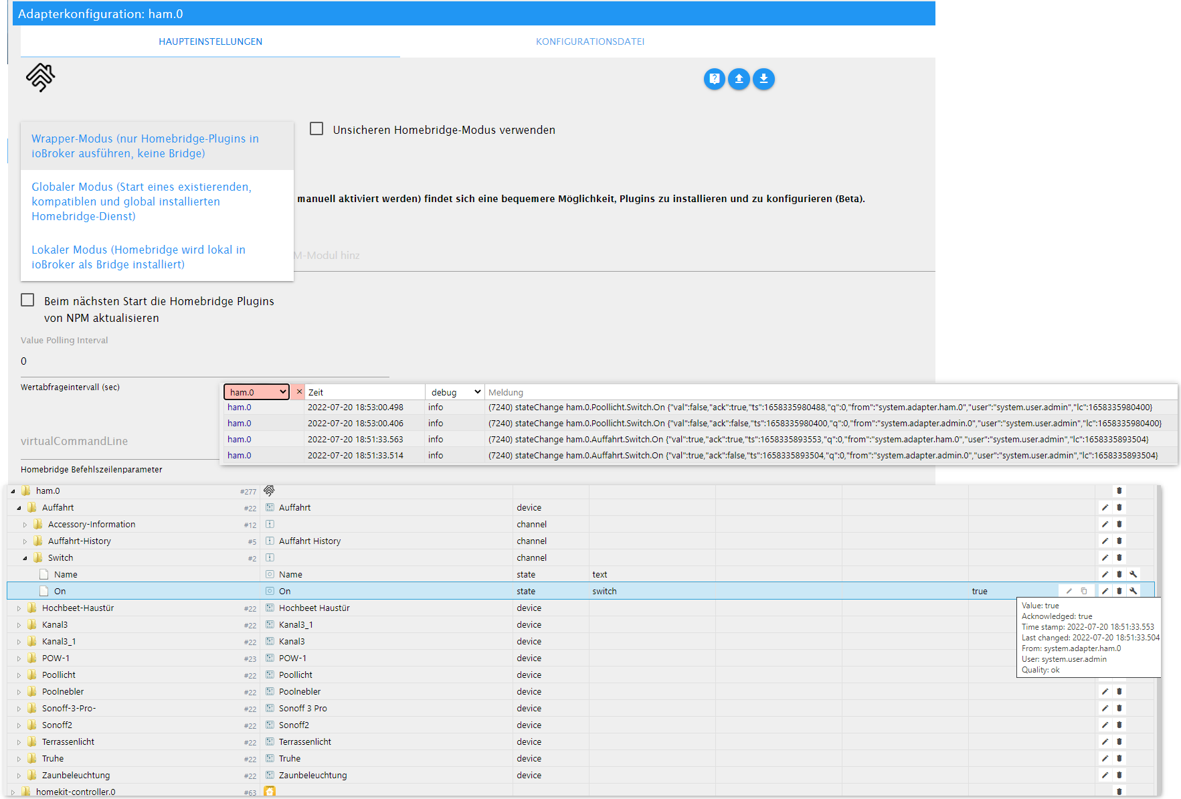Edit the Terrassenlicht device object
The image size is (1181, 799).
point(1105,742)
